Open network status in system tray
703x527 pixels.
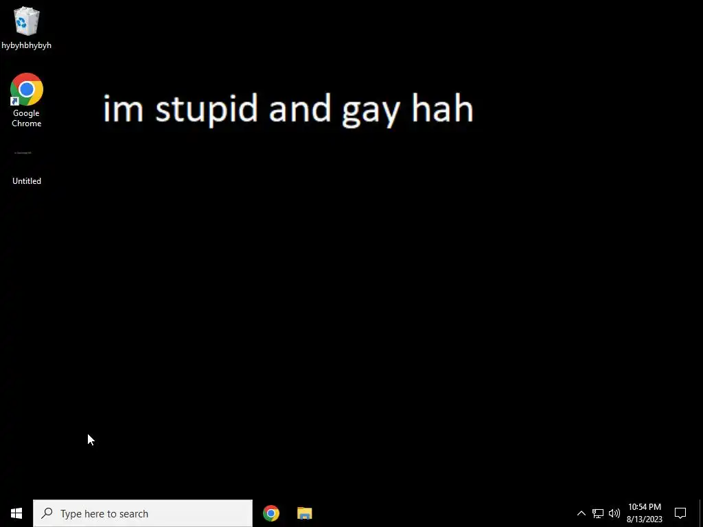(598, 513)
